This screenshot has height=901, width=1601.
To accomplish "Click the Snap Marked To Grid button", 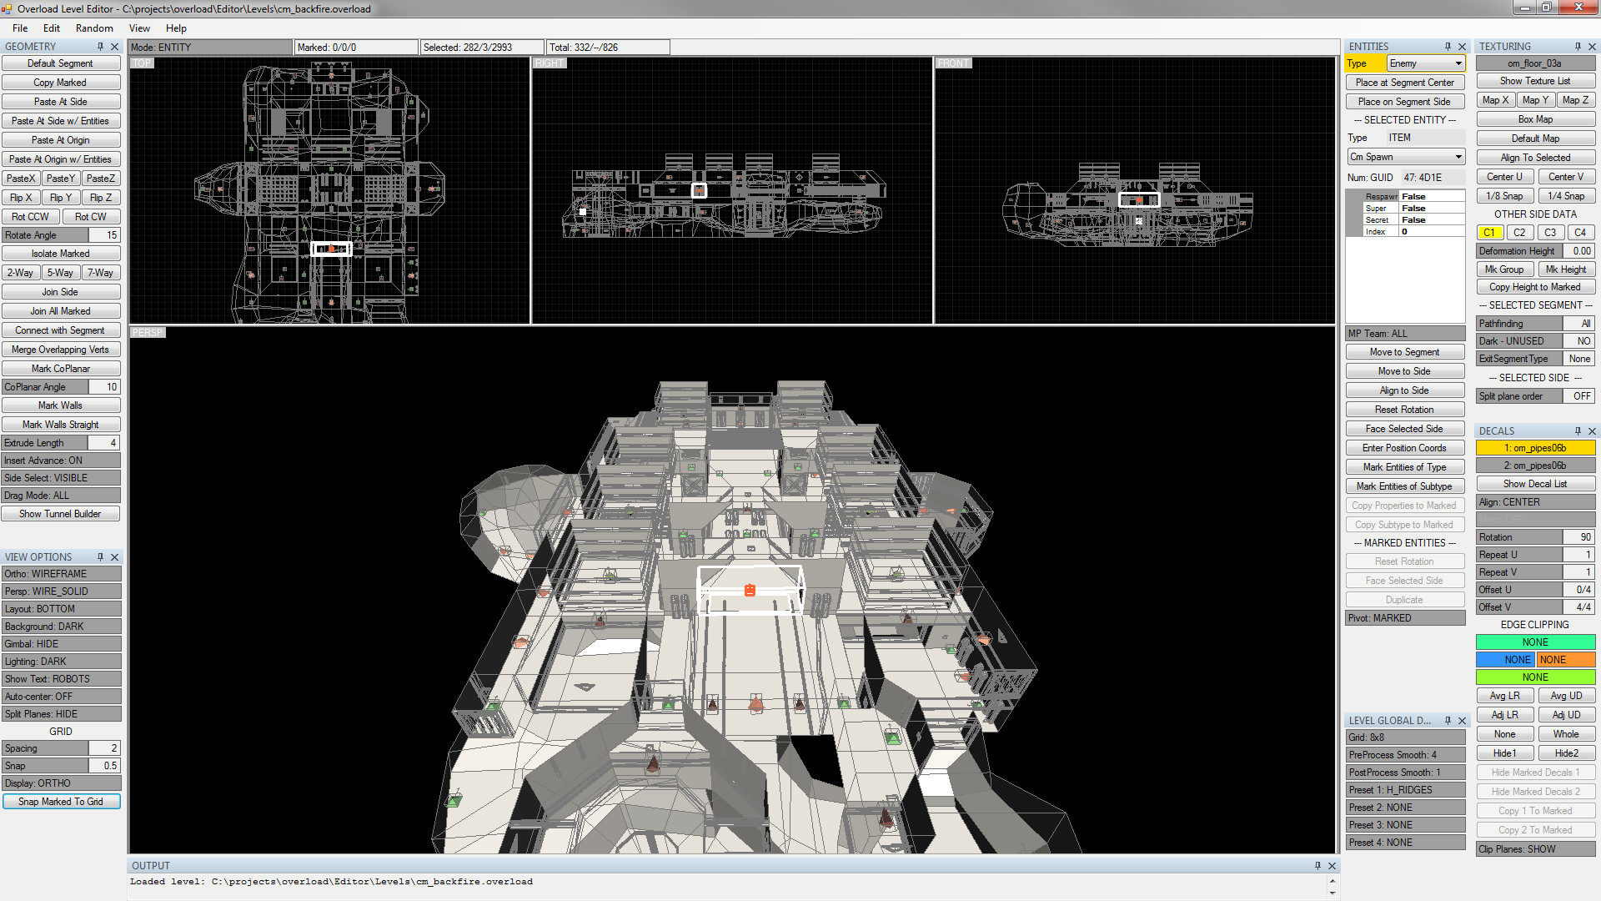I will [x=62, y=801].
